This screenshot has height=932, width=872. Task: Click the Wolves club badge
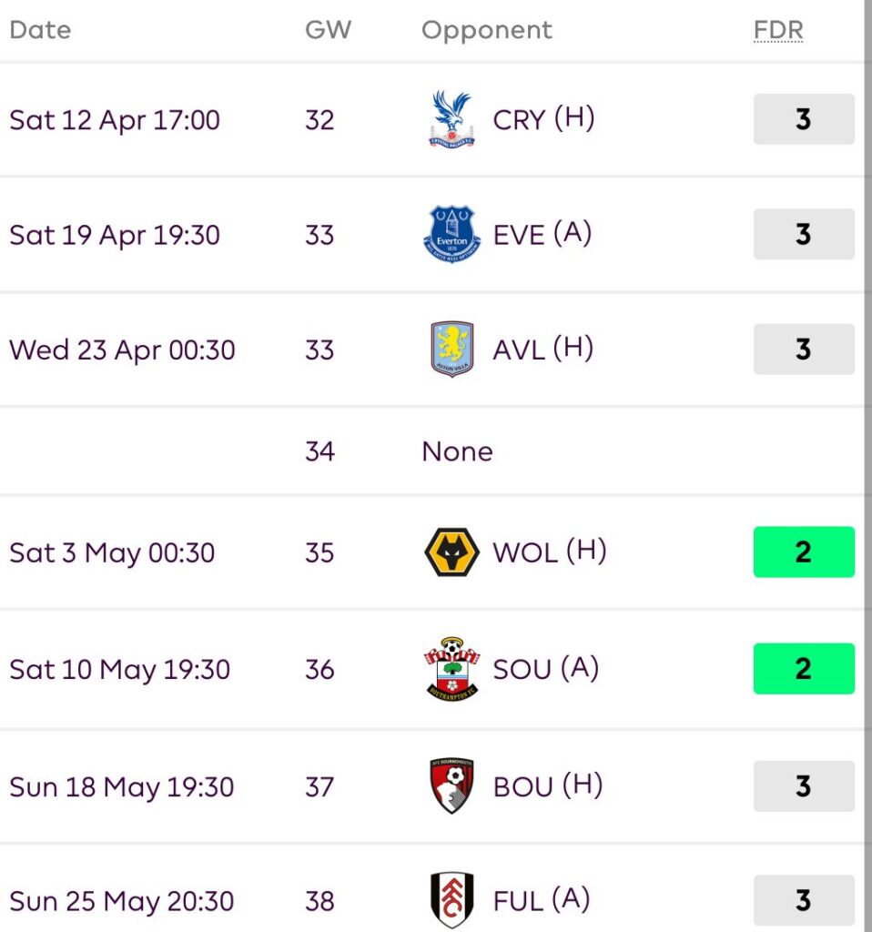451,552
